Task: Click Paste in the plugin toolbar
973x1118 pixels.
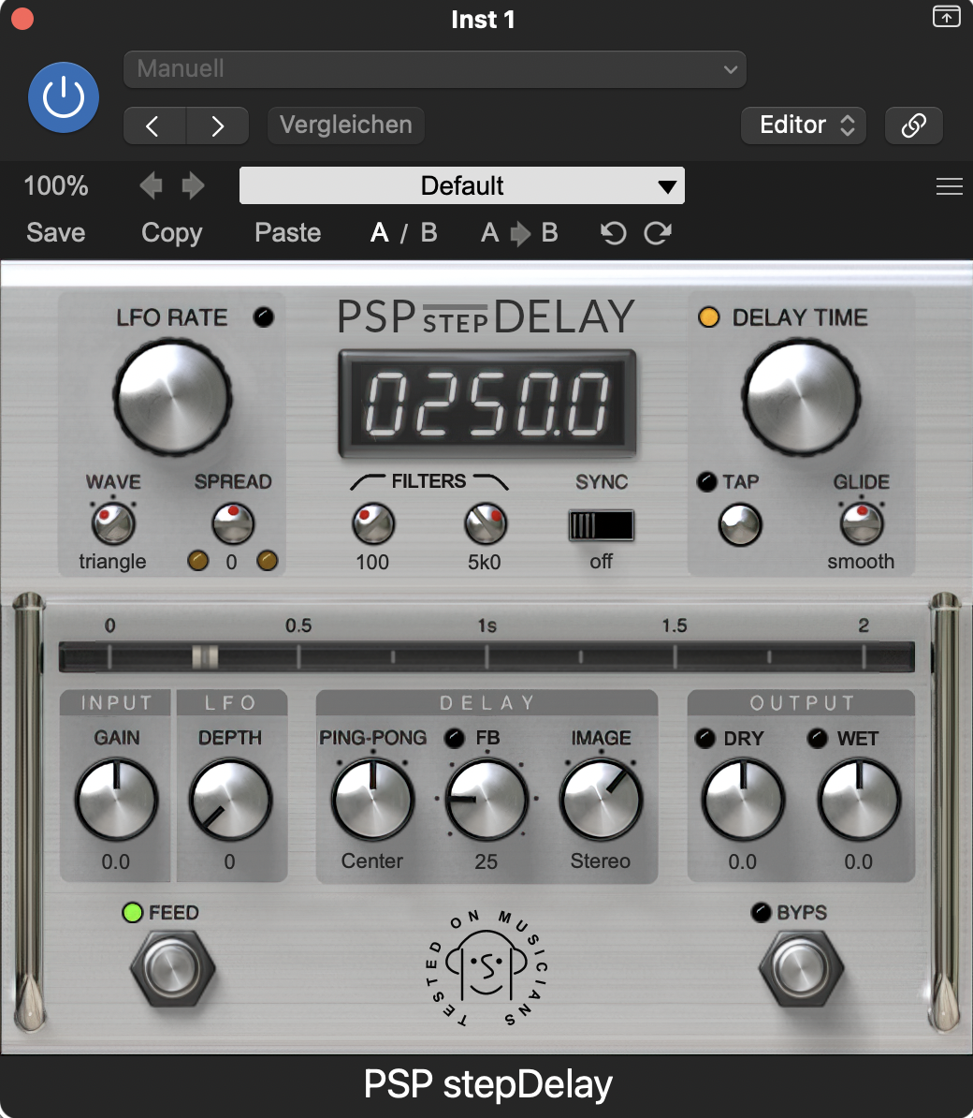Action: click(x=288, y=232)
